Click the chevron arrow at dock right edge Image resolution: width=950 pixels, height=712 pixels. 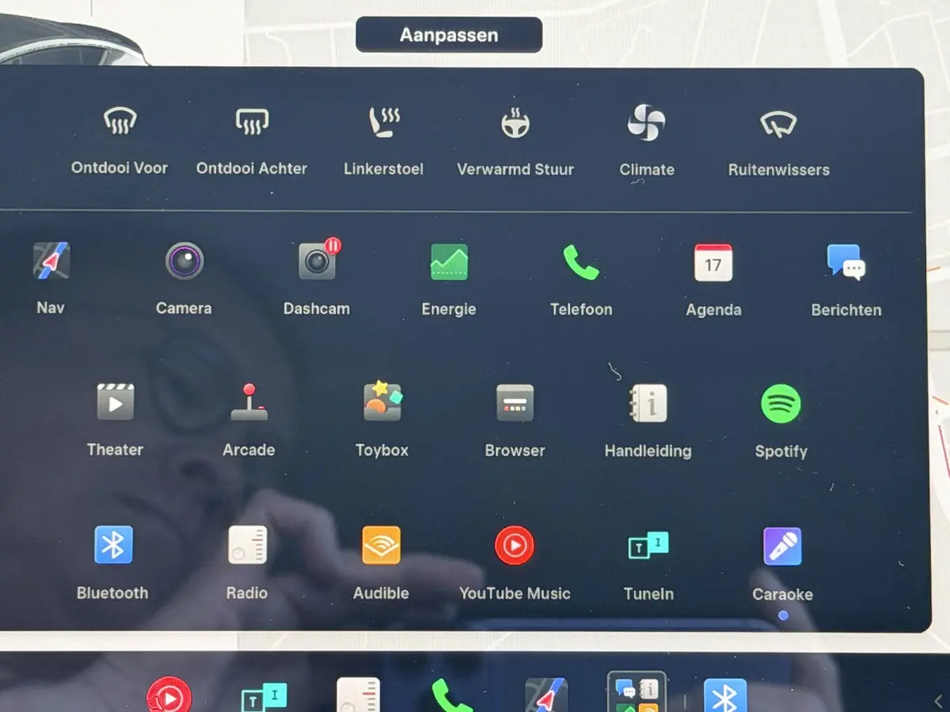(939, 701)
